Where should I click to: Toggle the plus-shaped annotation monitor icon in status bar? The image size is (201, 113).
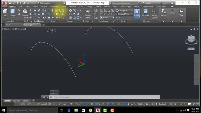coord(153,104)
